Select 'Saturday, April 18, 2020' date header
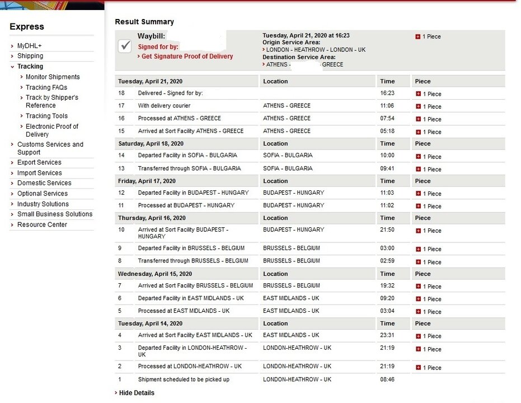521x403 pixels. click(x=151, y=143)
